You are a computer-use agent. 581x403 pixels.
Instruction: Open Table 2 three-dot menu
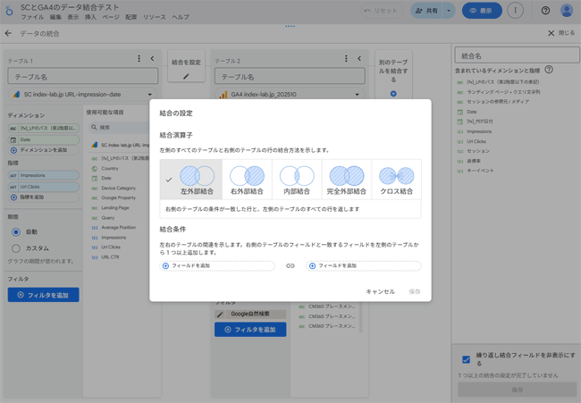point(346,58)
